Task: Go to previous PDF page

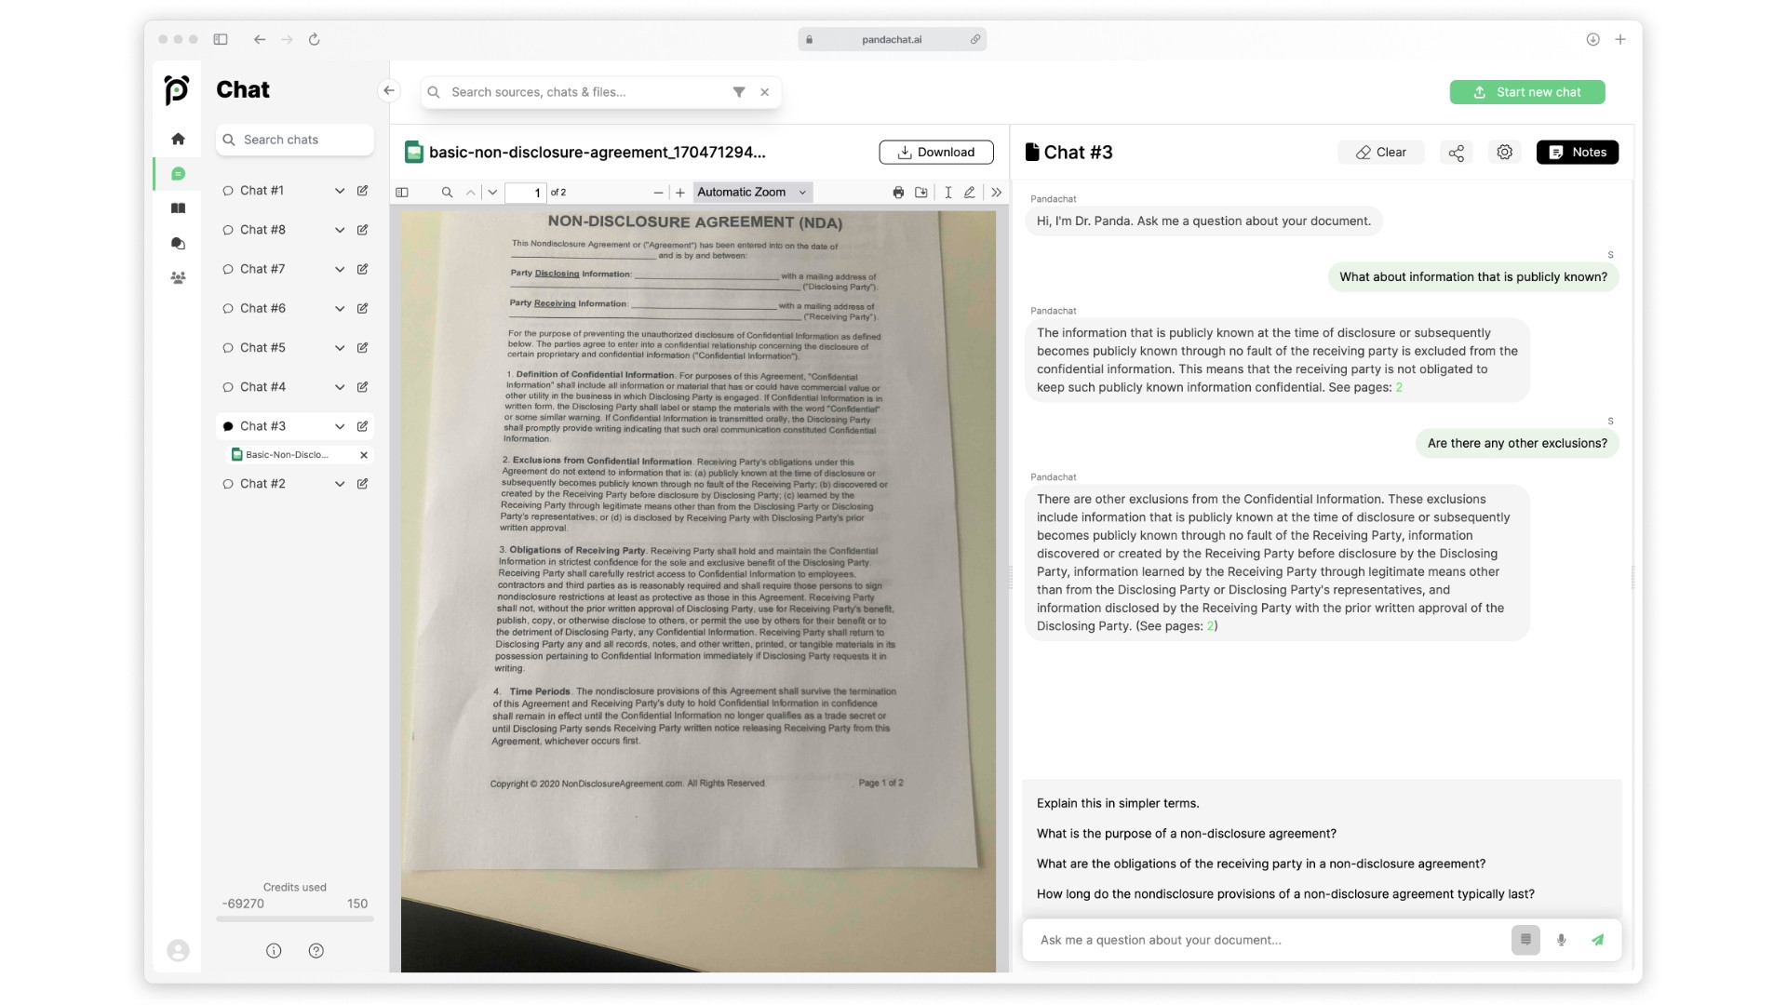Action: (471, 193)
